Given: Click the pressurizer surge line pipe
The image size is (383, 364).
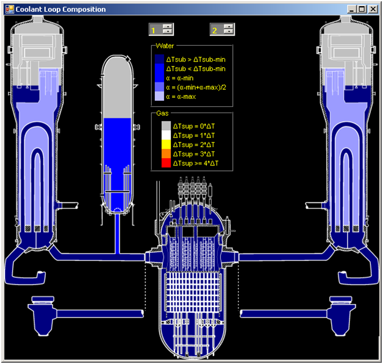Looking at the screenshot, I should click(118, 234).
